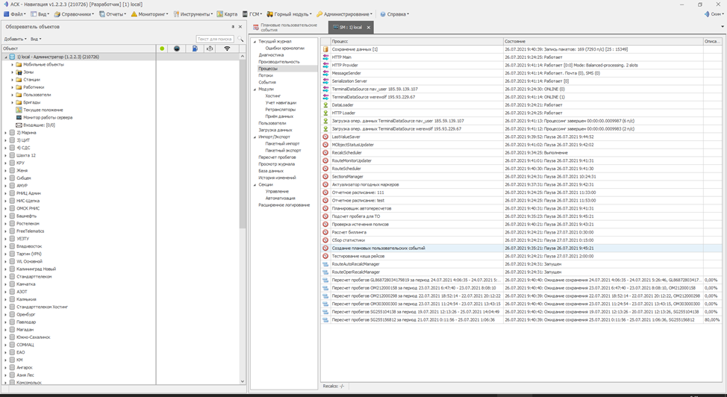Open the Добавить dropdown

[15, 39]
